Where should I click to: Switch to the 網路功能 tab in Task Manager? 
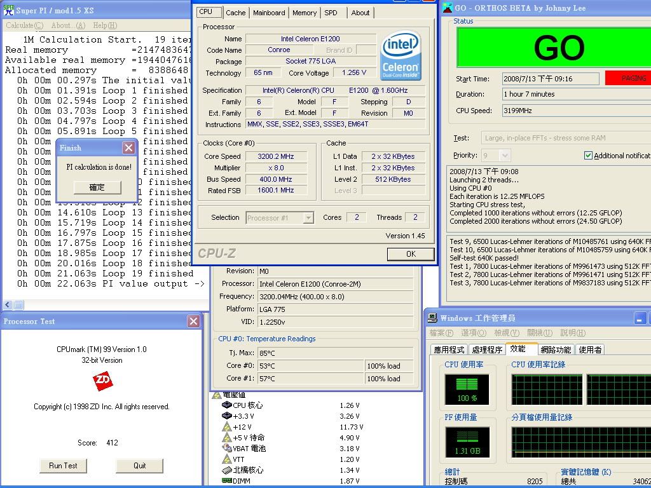coord(556,350)
